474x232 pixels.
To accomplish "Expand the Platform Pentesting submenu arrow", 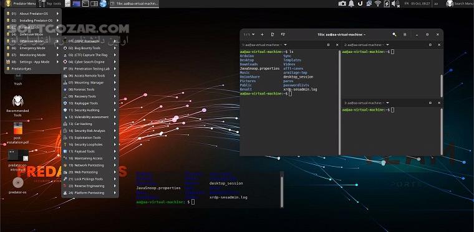I will [x=115, y=193].
